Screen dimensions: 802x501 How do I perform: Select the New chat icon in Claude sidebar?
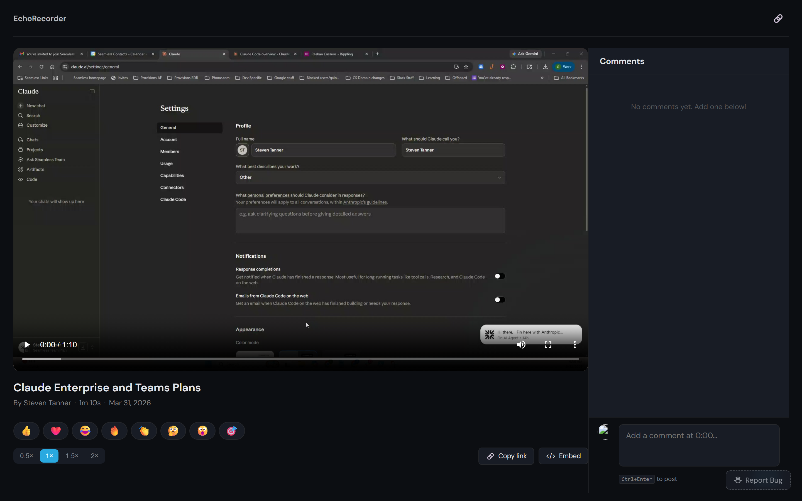coord(20,105)
